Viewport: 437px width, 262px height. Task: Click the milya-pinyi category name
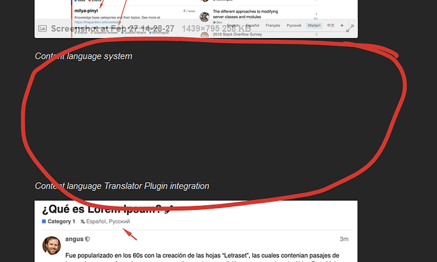[86, 11]
